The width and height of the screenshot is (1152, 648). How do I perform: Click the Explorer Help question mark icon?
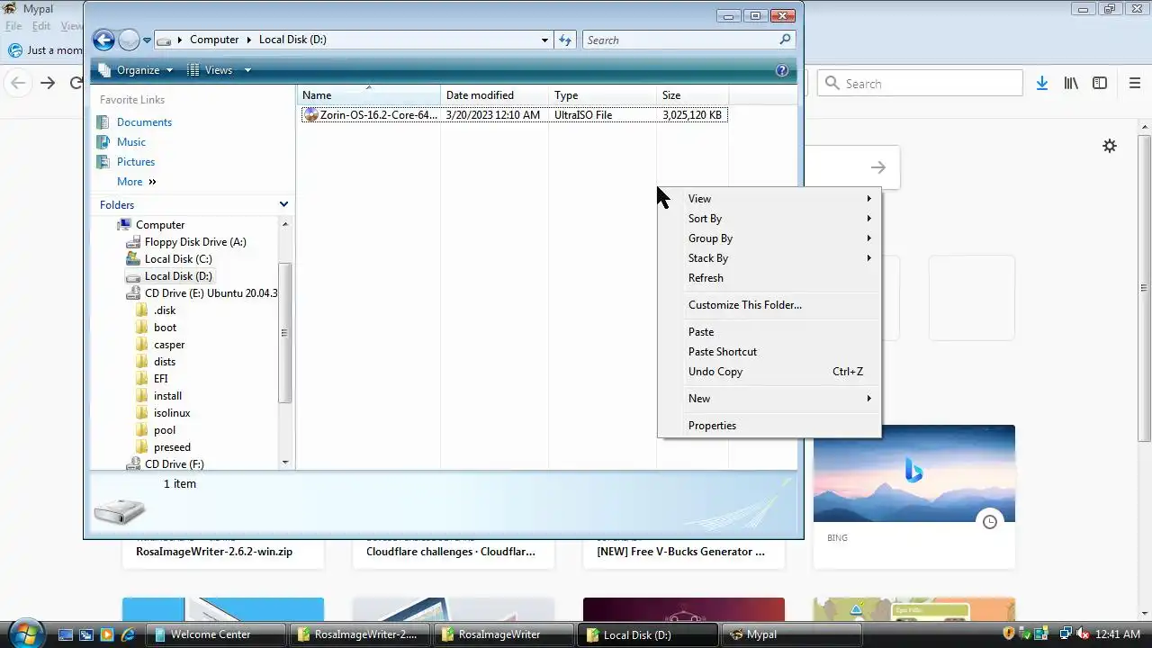[782, 70]
